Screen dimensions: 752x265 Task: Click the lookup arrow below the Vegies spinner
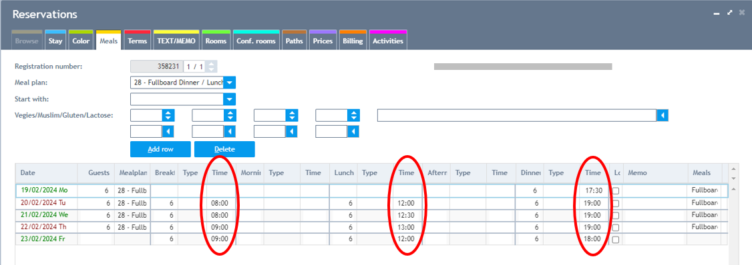pyautogui.click(x=168, y=131)
